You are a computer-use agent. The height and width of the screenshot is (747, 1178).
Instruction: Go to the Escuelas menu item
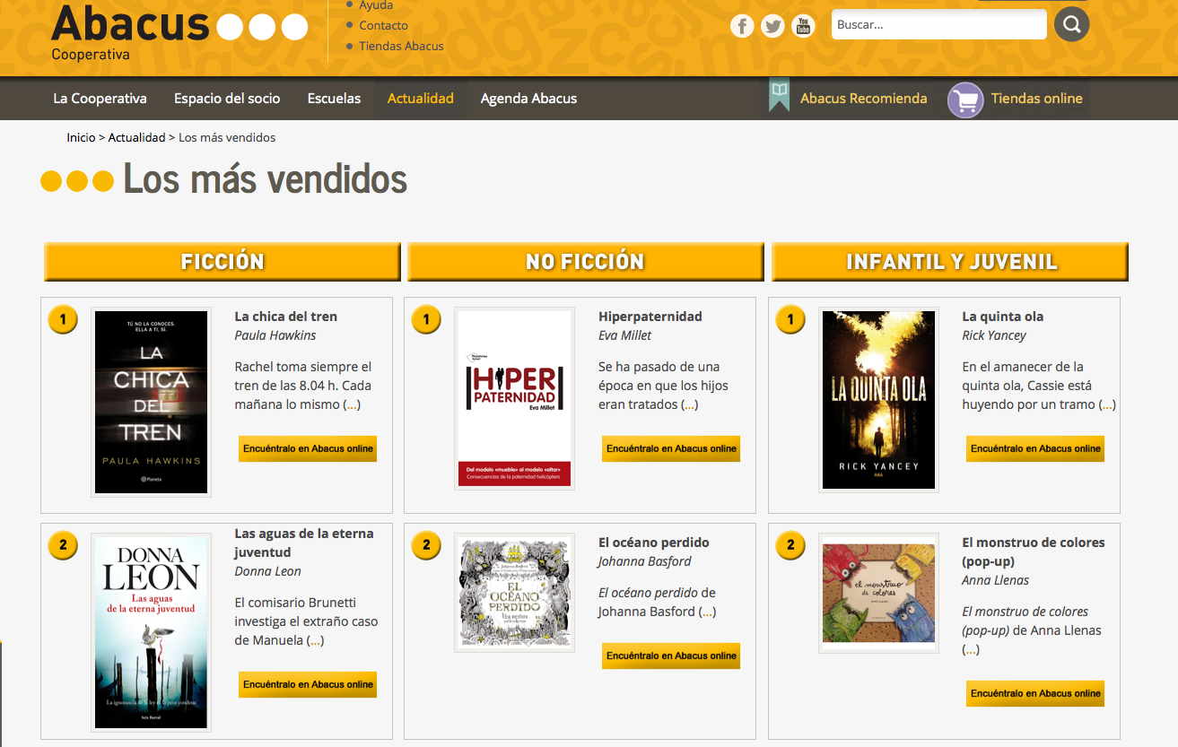click(x=334, y=99)
